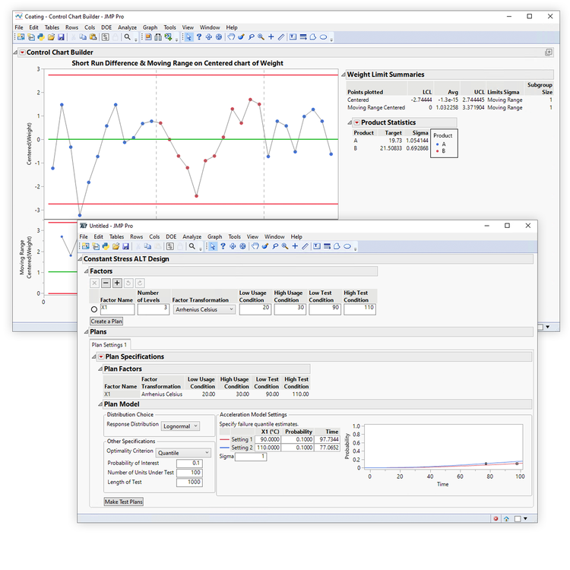The width and height of the screenshot is (570, 570).
Task: Click the help question mark tool in ALT Design toolbar
Action: [223, 246]
